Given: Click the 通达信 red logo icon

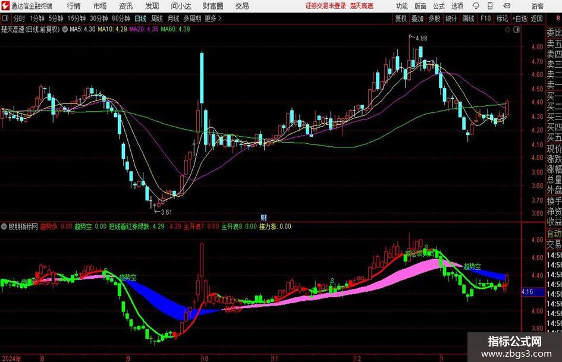Looking at the screenshot, I should coord(5,6).
